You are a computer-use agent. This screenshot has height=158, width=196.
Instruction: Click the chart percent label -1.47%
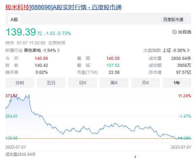coord(185,116)
